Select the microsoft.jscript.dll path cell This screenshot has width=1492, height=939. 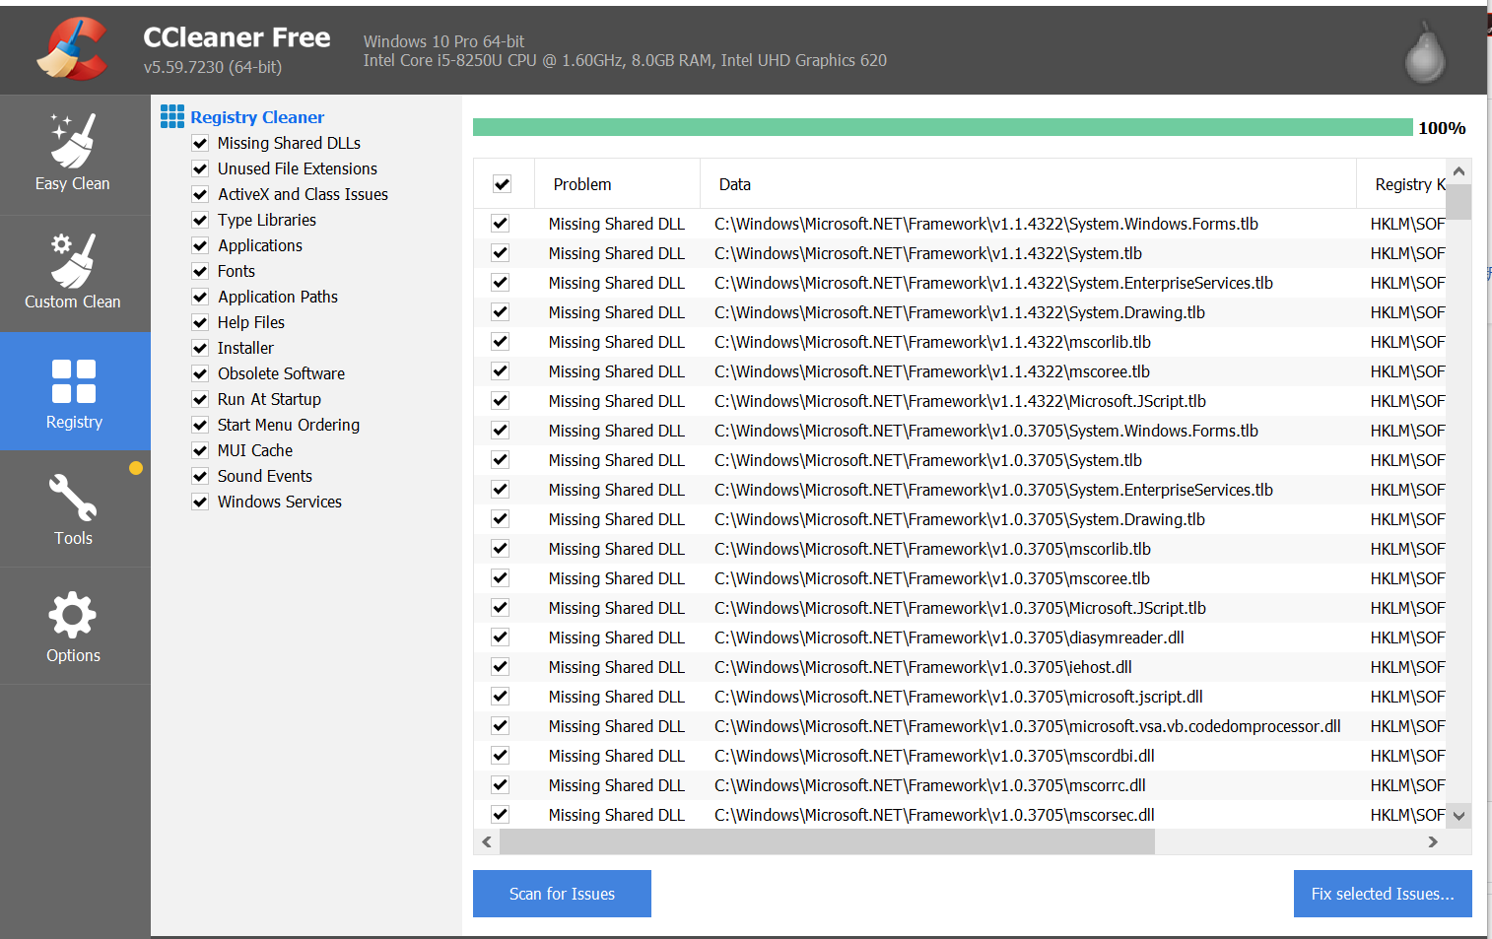(959, 697)
